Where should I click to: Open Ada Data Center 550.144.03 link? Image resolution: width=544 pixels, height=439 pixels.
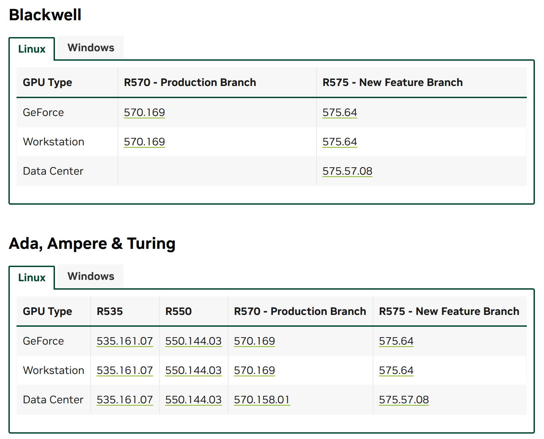193,400
